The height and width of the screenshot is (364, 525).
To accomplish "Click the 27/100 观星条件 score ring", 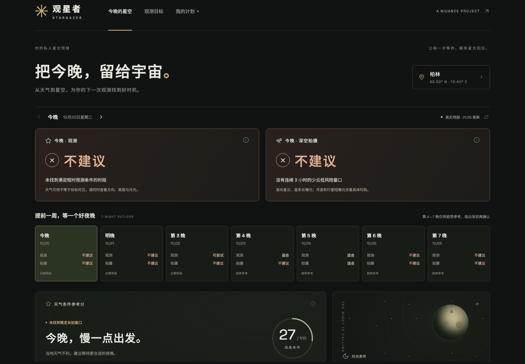I will click(x=292, y=338).
